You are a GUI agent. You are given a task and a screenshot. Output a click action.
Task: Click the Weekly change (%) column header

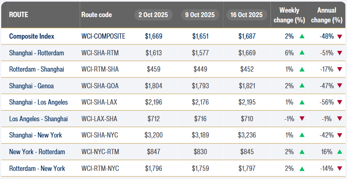[x=289, y=15]
